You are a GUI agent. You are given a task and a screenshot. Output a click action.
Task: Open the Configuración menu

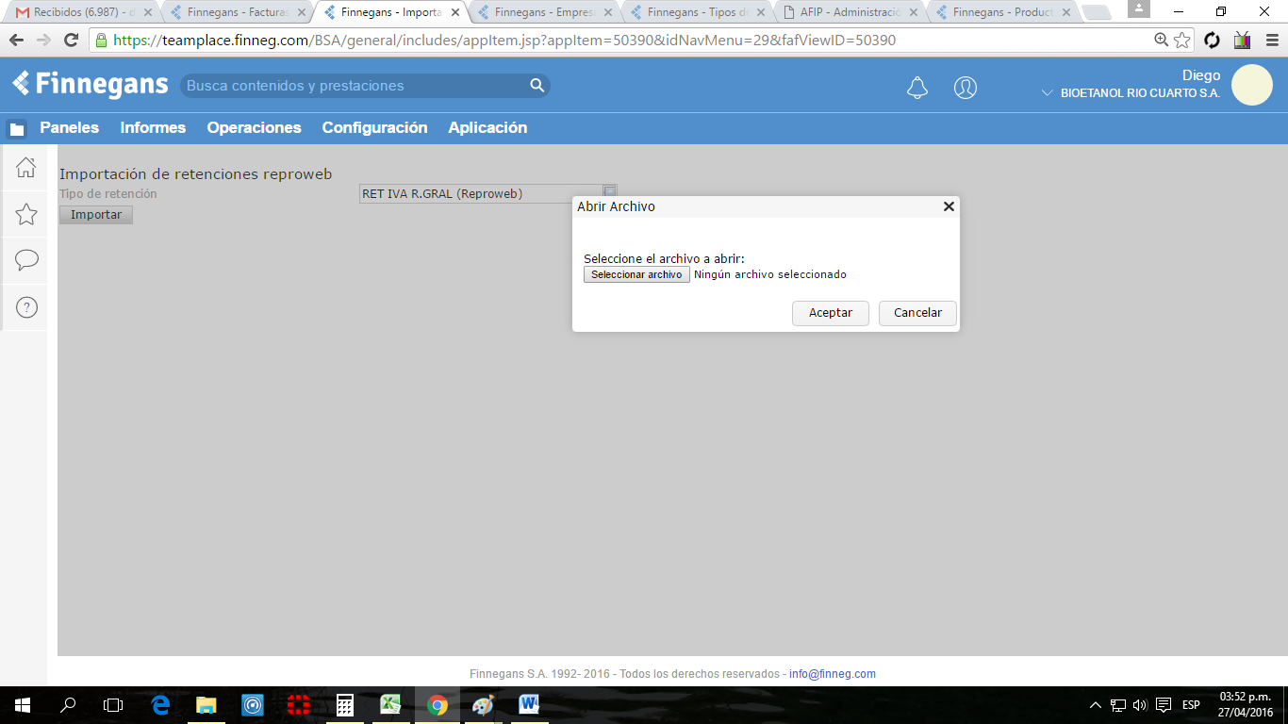click(x=374, y=128)
